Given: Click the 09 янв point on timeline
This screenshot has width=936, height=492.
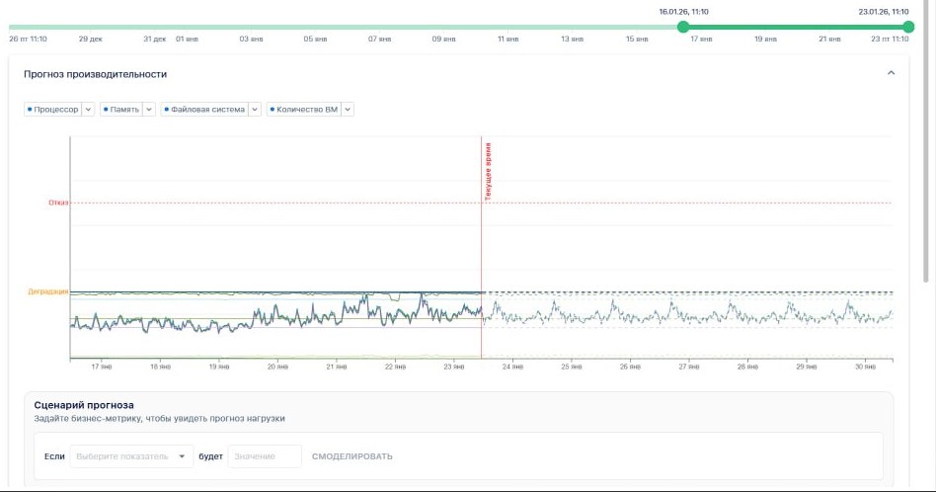Looking at the screenshot, I should click(443, 40).
